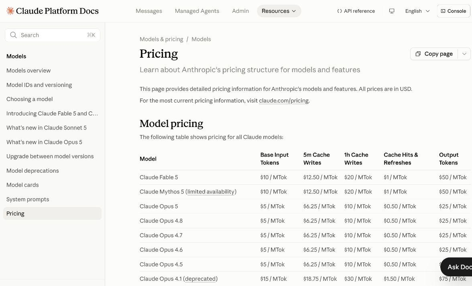The height and width of the screenshot is (286, 472).
Task: Click the Console terminal icon
Action: (443, 11)
